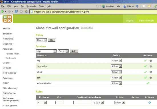Screen dimensions: 157x109
Task: Delete the ssh service row
Action: (151, 78)
